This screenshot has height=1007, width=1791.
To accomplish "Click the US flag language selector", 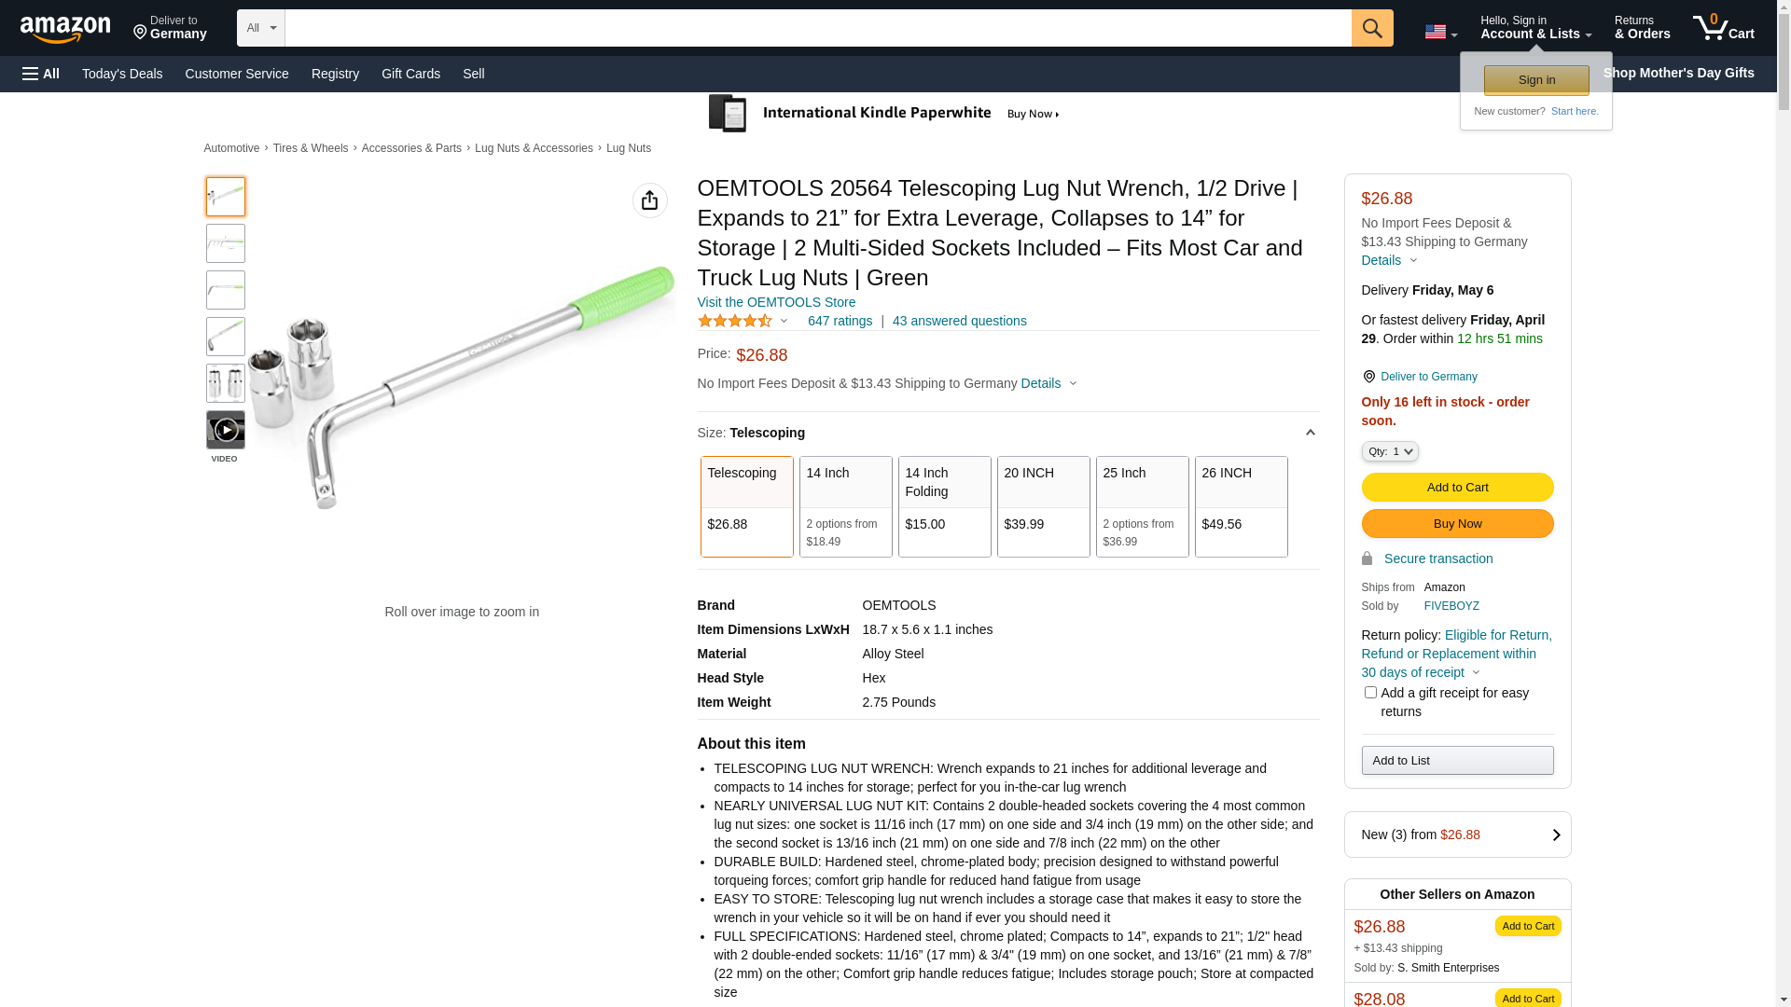I will tap(1439, 32).
